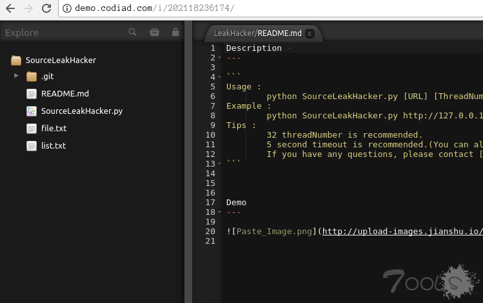The image size is (483, 303).
Task: Click the 'Description' heading text on line 1
Action: (x=254, y=48)
